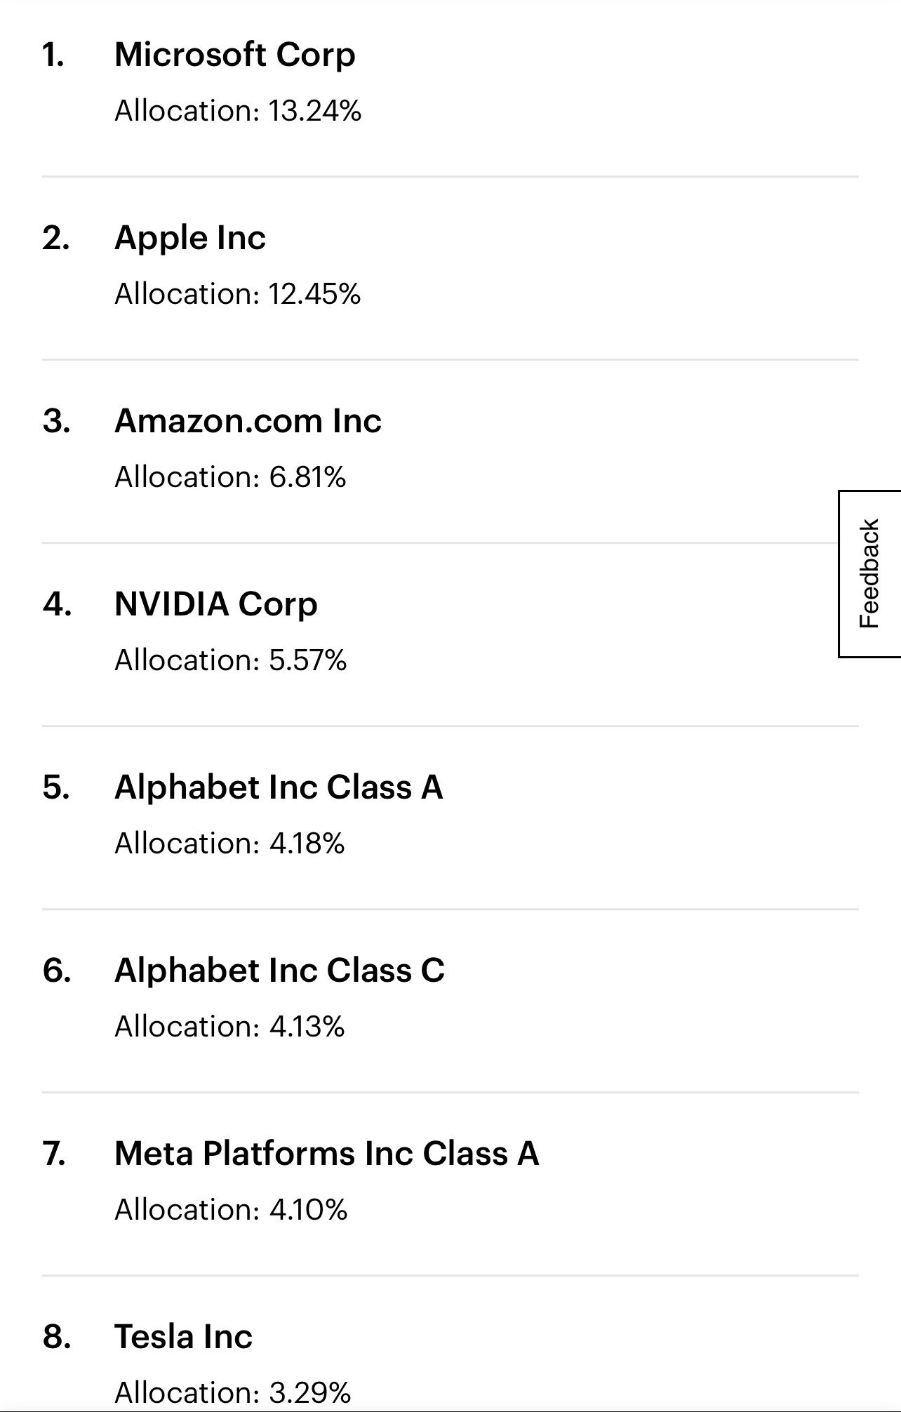Click rank number 1 in list
The image size is (901, 1412).
point(54,55)
